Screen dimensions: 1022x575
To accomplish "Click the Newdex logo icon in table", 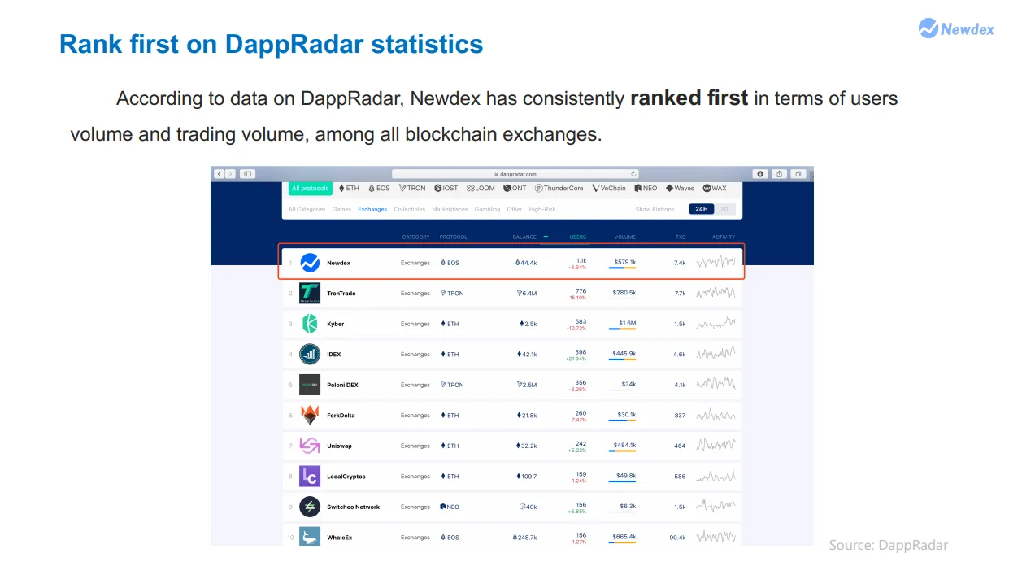I will pyautogui.click(x=310, y=263).
